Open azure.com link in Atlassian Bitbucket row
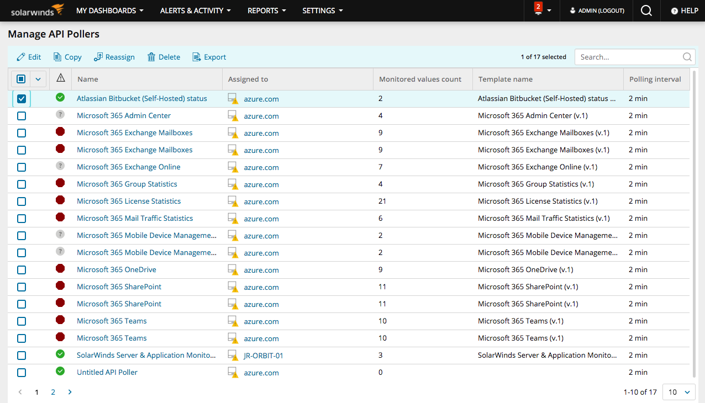The width and height of the screenshot is (705, 403). coord(261,99)
